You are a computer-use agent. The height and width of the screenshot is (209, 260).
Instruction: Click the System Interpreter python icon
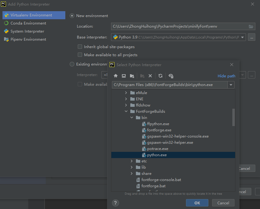pos(6,31)
